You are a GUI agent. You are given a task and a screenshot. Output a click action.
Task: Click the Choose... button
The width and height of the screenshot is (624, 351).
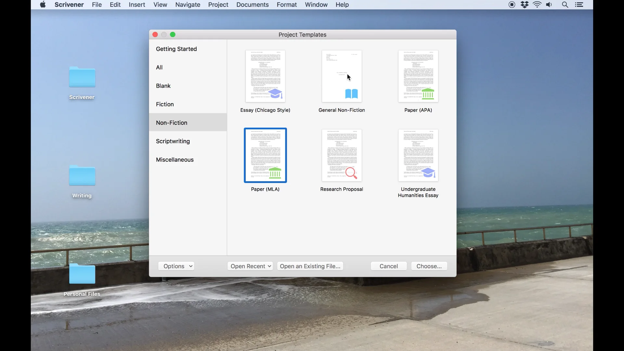429,266
